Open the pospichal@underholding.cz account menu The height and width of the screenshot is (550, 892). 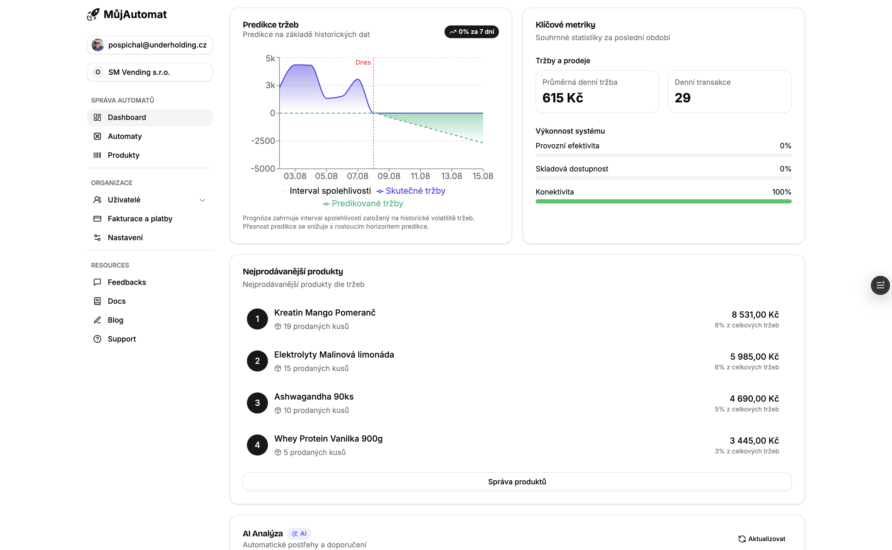[x=150, y=45]
